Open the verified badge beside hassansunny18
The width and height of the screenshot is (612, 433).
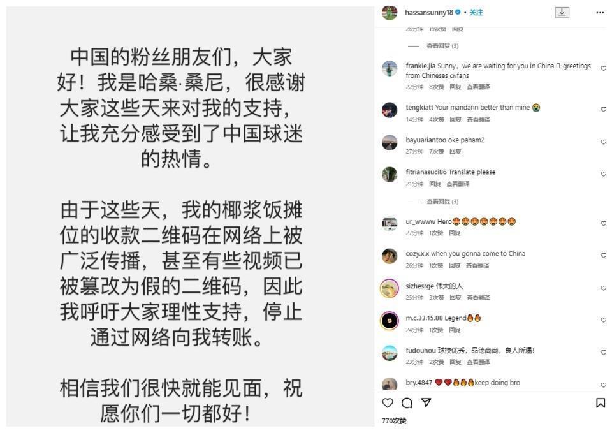458,12
